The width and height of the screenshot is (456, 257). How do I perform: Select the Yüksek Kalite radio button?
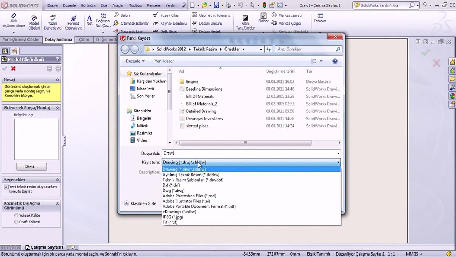[16, 215]
